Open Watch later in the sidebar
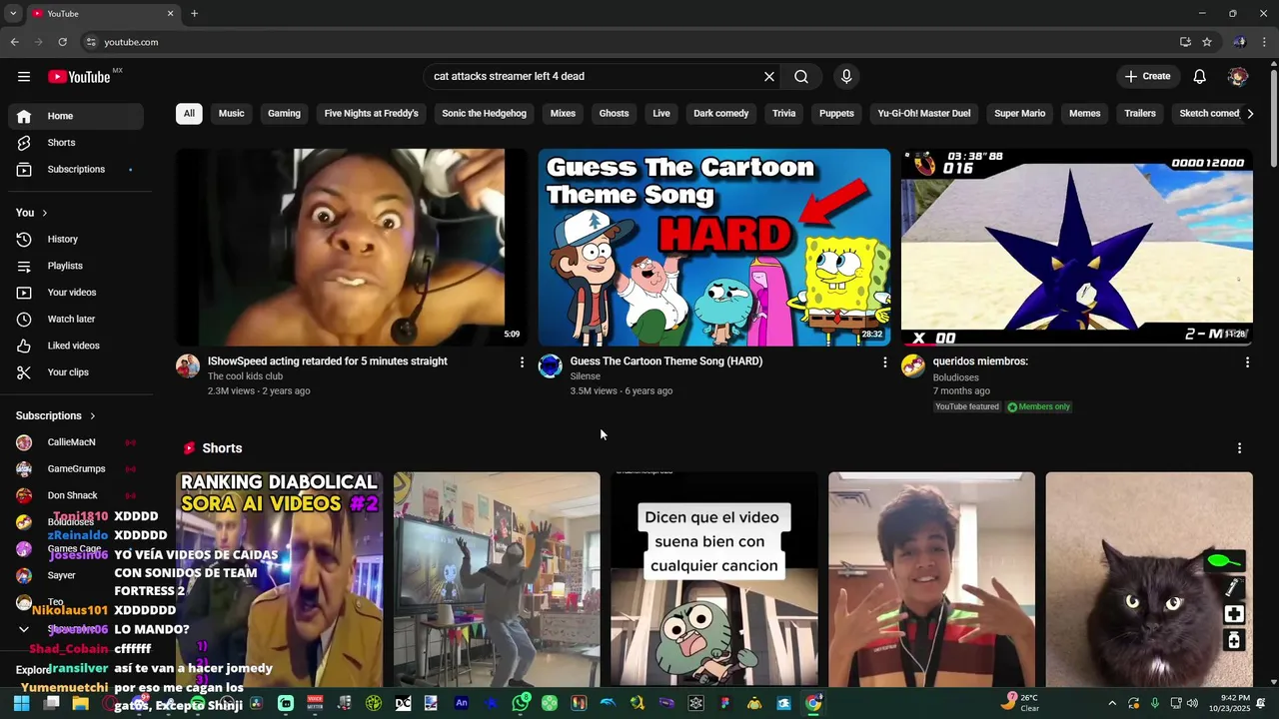The height and width of the screenshot is (719, 1279). pos(76,320)
